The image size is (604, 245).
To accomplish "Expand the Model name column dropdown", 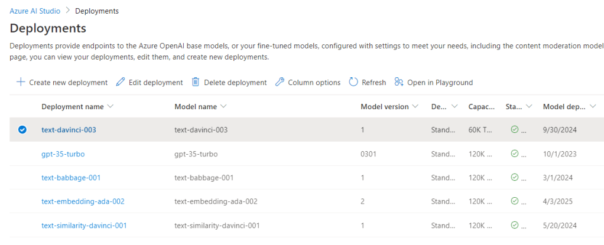I will coord(223,107).
